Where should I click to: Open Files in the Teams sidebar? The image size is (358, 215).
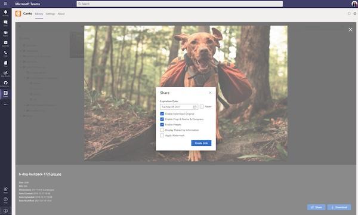(x=5, y=63)
